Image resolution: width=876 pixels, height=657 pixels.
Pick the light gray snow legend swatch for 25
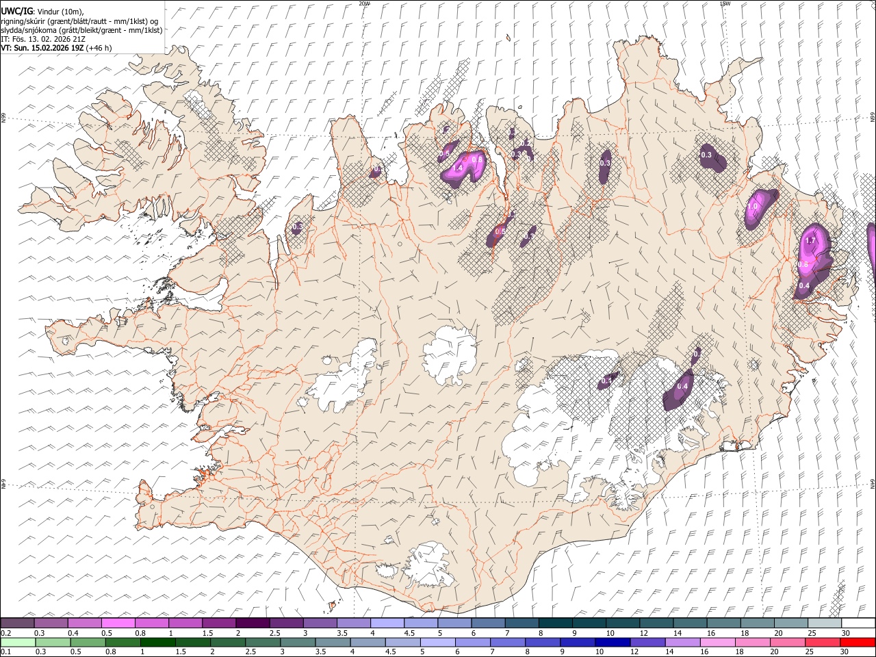[x=824, y=623]
